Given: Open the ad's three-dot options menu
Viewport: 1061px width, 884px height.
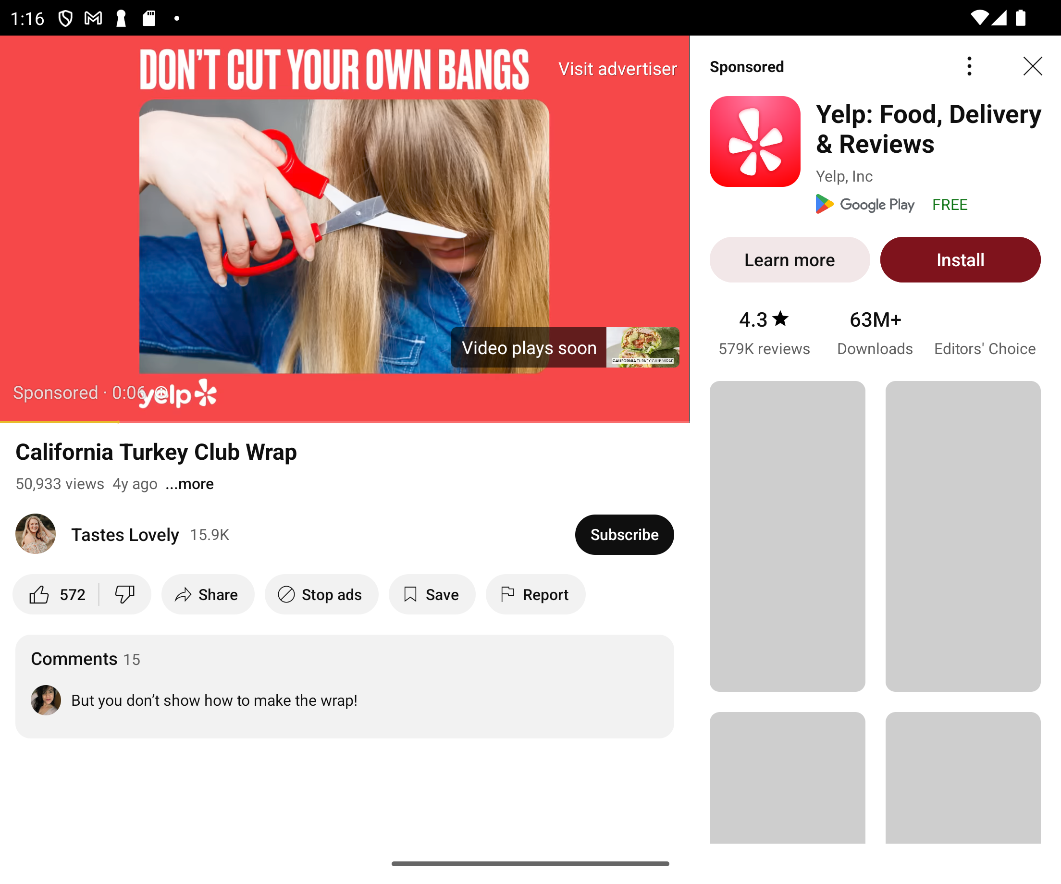Looking at the screenshot, I should (x=969, y=66).
